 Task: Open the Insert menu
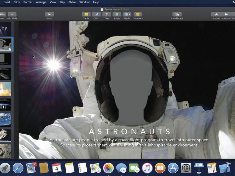6,2
